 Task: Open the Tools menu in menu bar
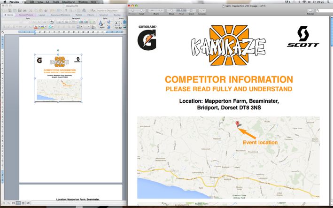[55, 2]
